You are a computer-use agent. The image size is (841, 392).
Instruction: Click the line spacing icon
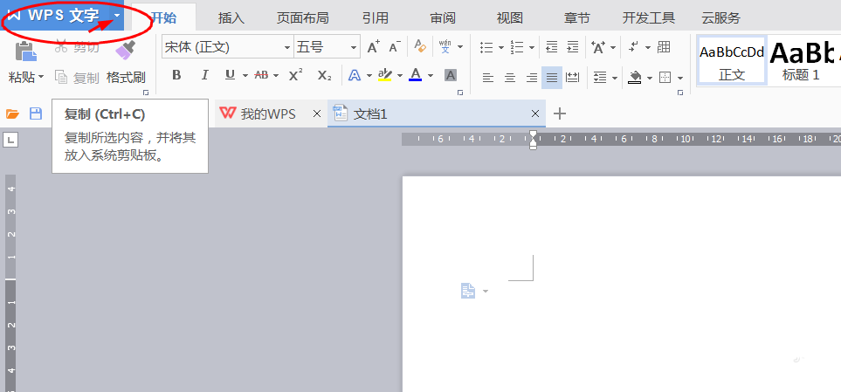(x=600, y=78)
